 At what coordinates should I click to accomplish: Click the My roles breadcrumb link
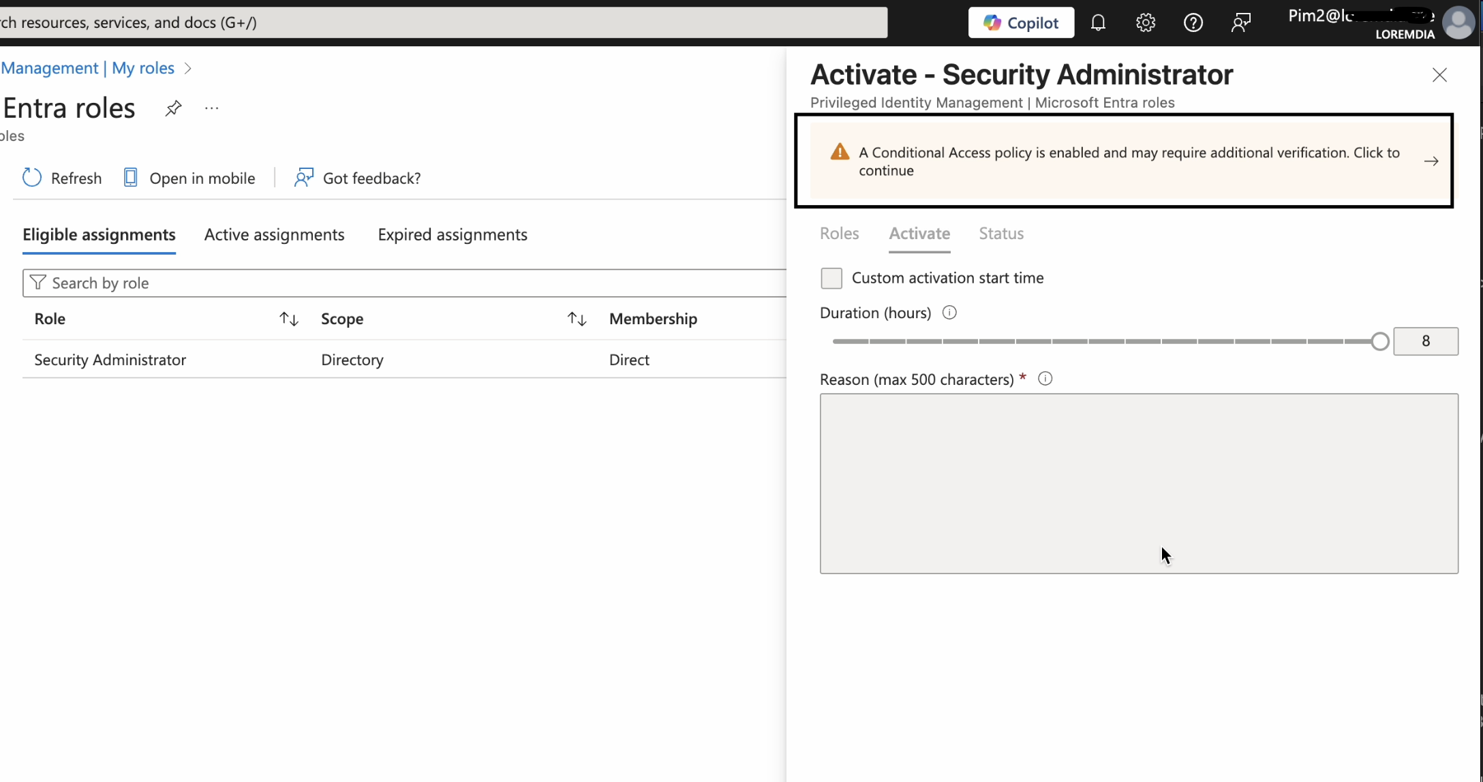pos(143,68)
